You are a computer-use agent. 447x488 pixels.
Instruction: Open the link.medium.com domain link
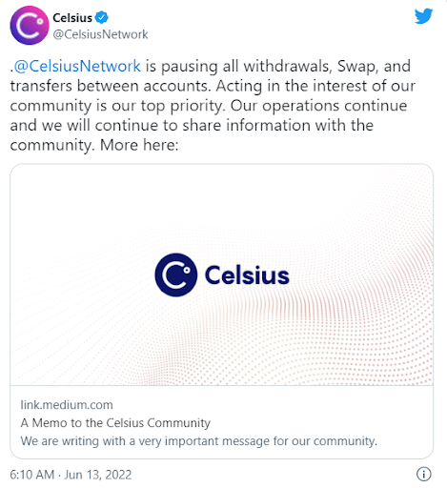click(67, 405)
